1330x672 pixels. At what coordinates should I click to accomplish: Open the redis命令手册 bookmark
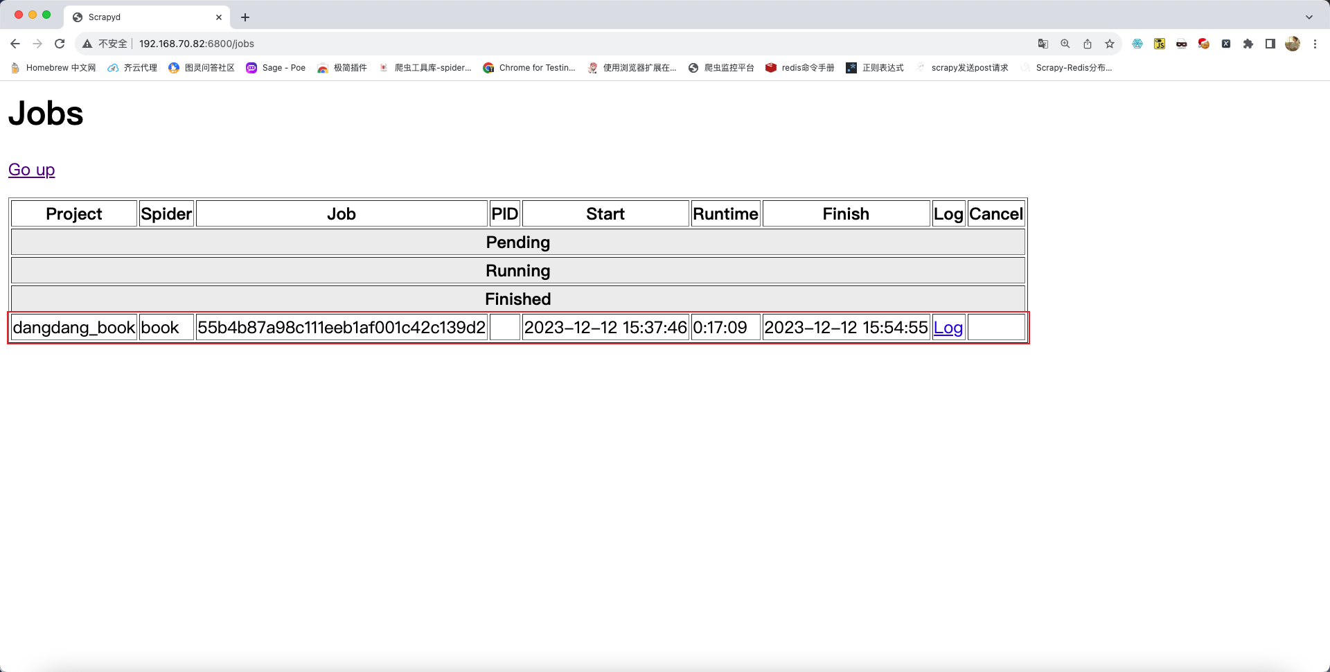click(x=800, y=68)
